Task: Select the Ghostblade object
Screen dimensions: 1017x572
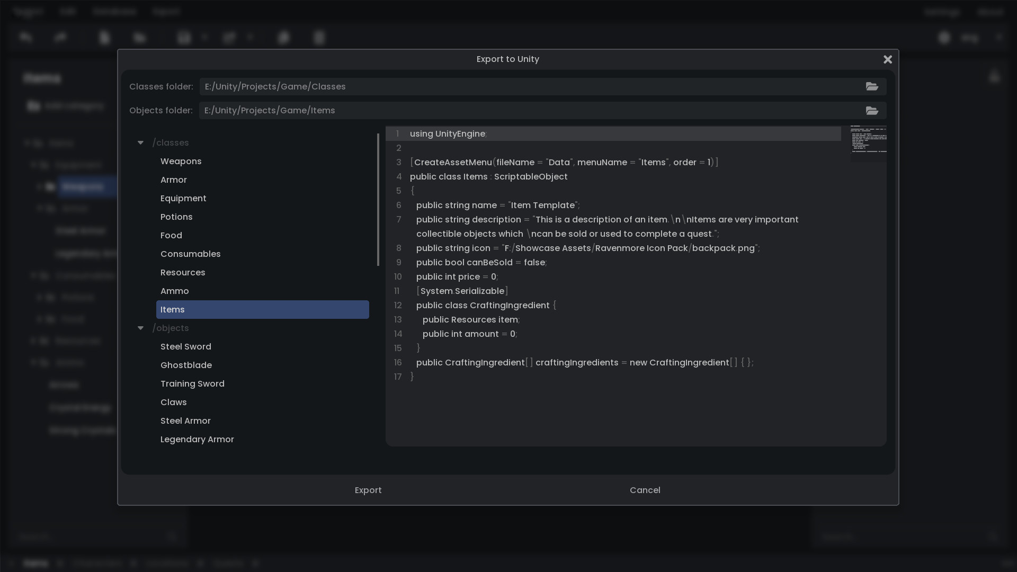Action: pos(186,365)
